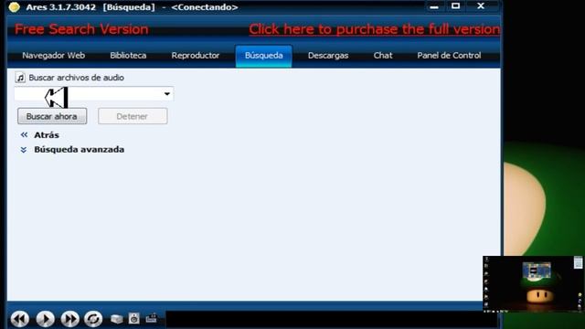Image resolution: width=585 pixels, height=329 pixels.
Task: Open the Panel de Control tab
Action: [x=449, y=56]
